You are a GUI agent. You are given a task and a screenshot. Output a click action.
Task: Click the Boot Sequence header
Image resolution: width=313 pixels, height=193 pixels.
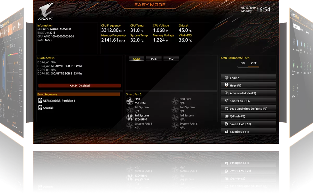79,94
